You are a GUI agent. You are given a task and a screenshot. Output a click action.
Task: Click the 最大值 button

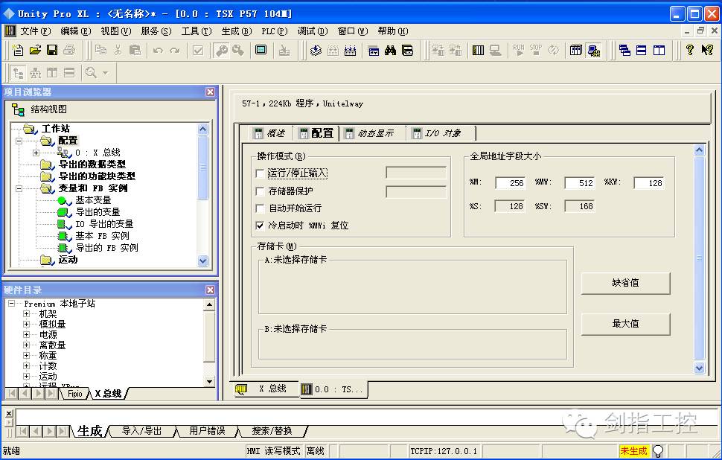(625, 324)
